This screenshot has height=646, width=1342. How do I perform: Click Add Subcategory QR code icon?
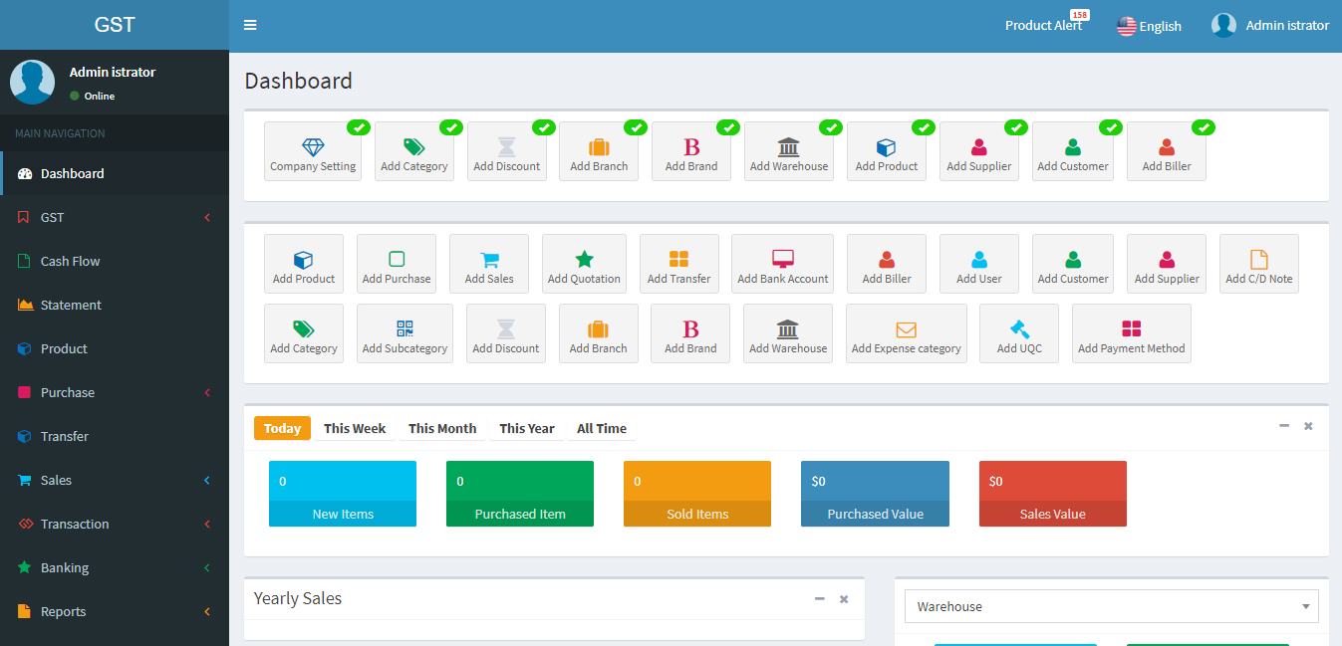click(x=404, y=329)
